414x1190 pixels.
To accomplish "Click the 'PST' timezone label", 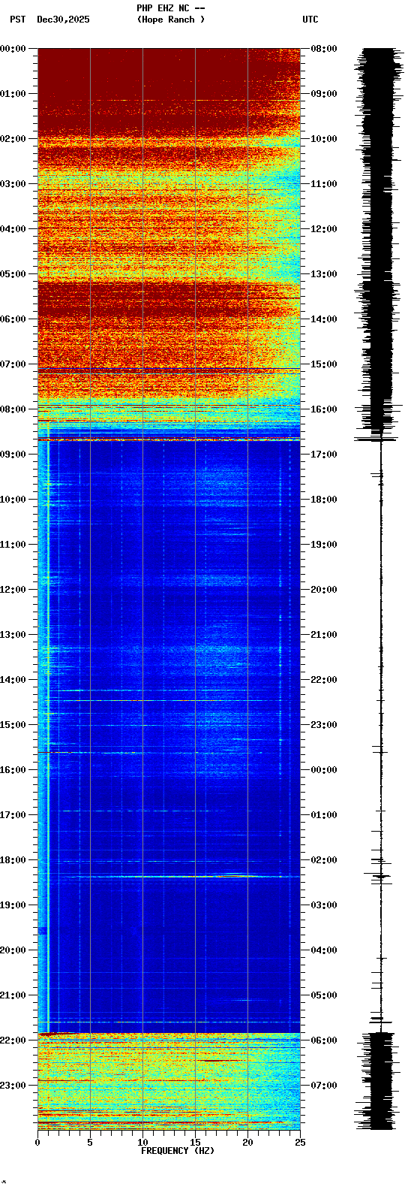I will [x=17, y=20].
